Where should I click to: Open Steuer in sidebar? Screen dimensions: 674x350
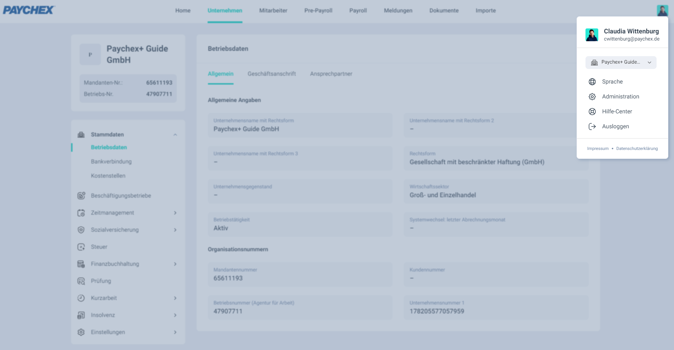click(x=99, y=247)
